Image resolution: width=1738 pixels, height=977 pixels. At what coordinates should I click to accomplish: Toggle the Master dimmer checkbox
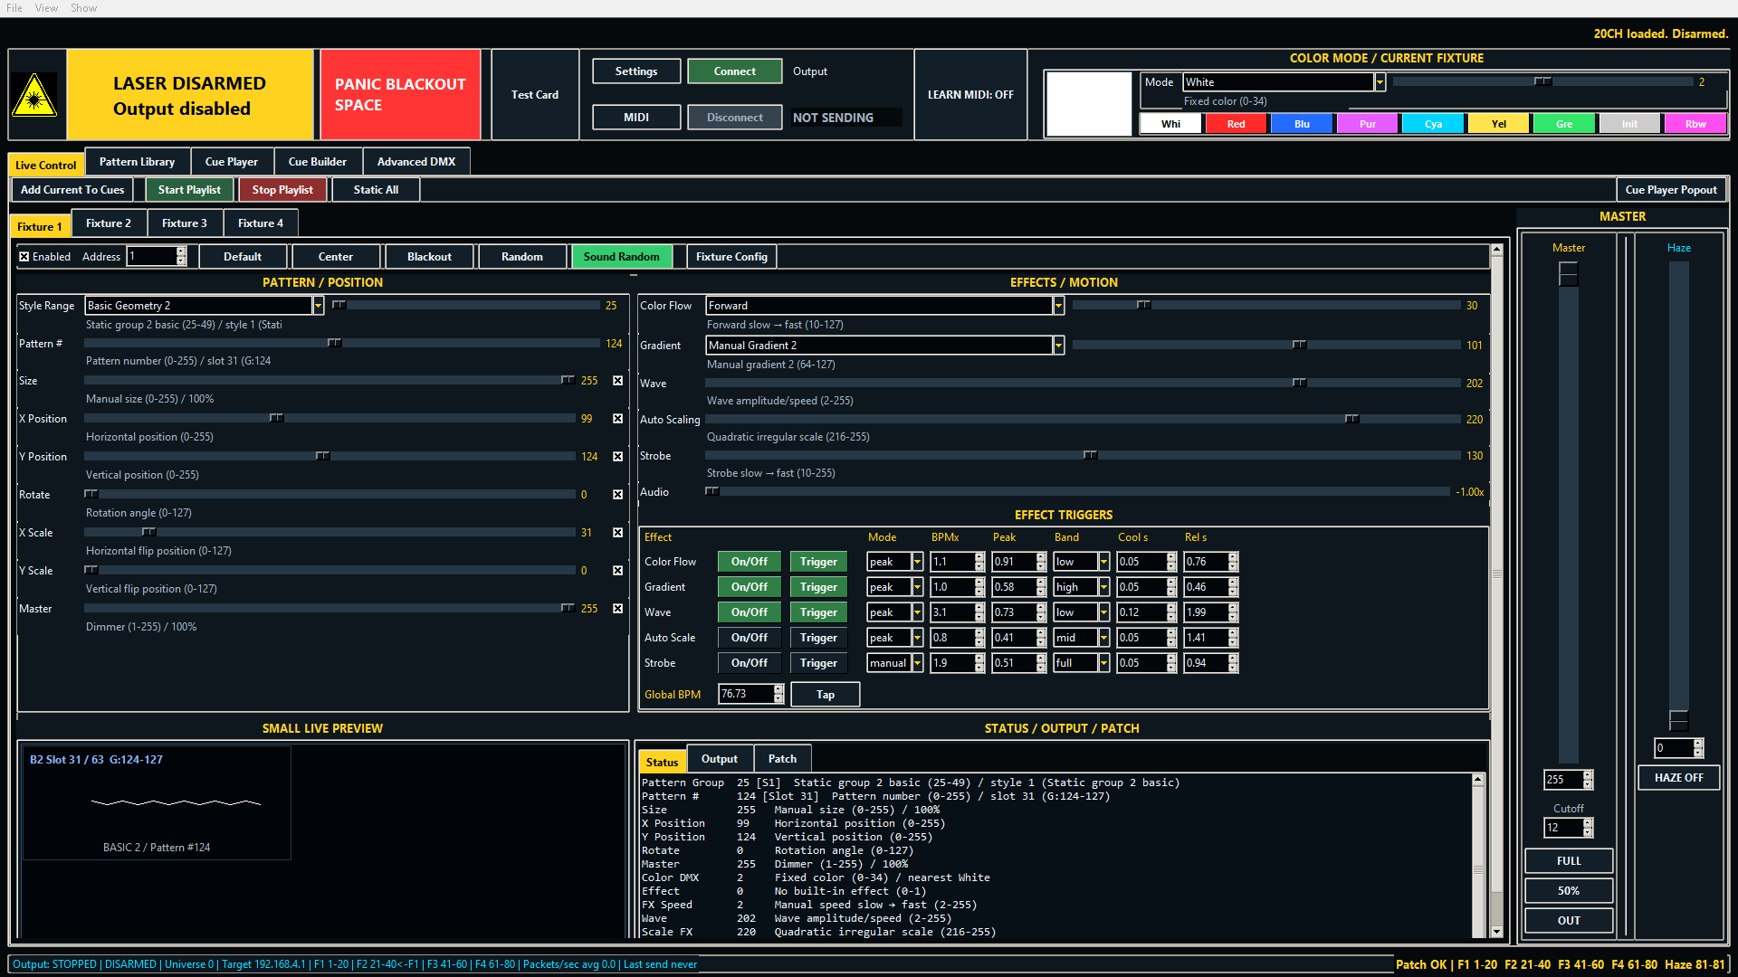point(617,609)
